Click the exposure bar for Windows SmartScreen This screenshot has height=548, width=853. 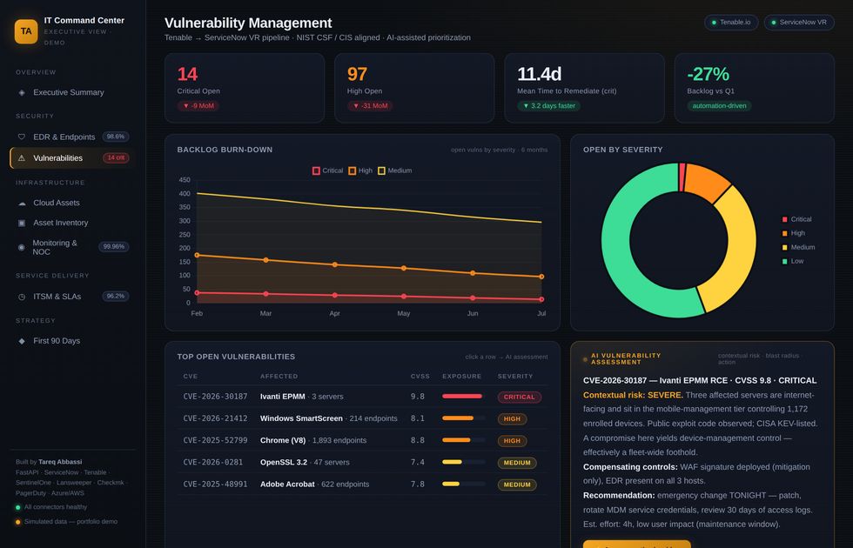tap(463, 418)
